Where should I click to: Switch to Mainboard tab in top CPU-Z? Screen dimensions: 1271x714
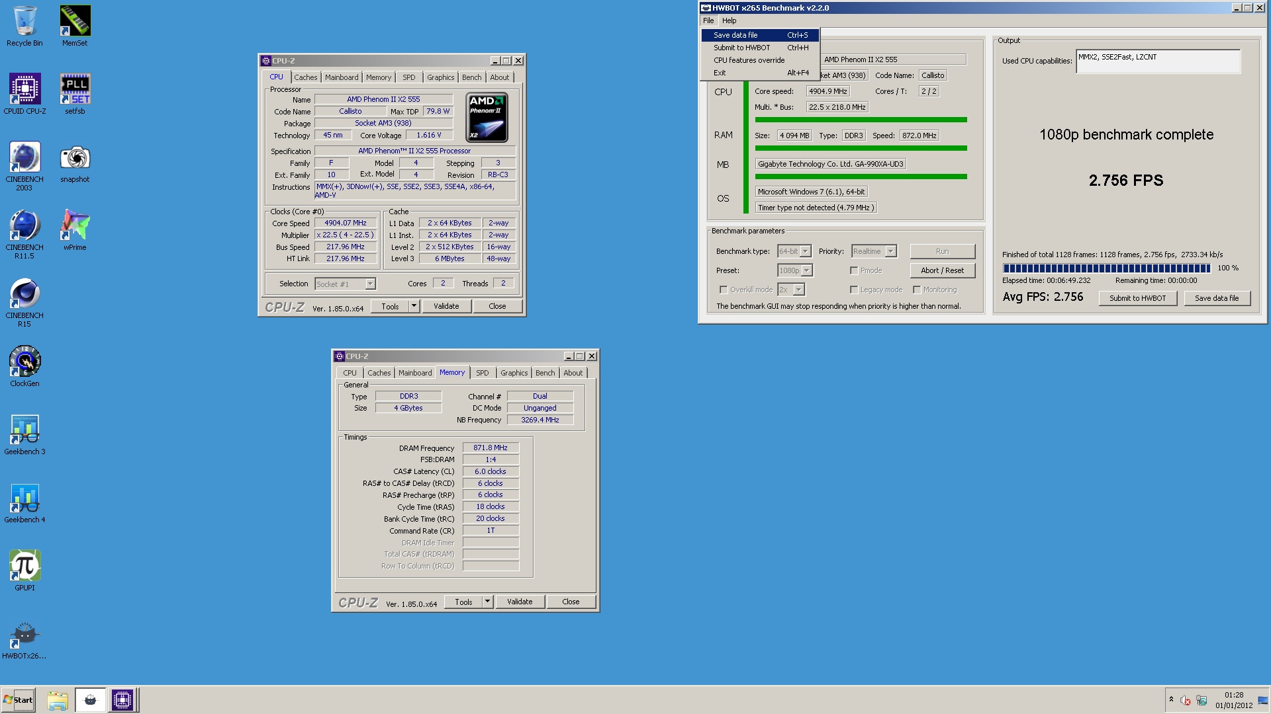pyautogui.click(x=342, y=77)
